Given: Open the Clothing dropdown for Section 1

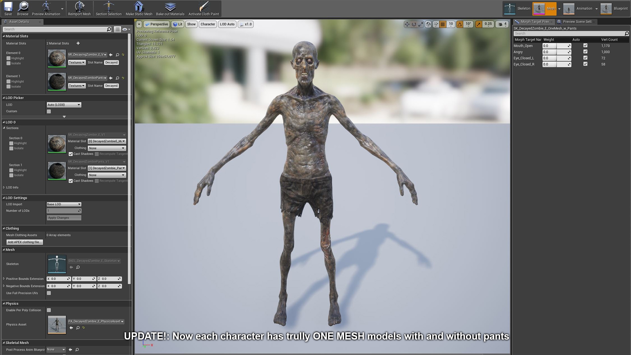Looking at the screenshot, I should 107,175.
